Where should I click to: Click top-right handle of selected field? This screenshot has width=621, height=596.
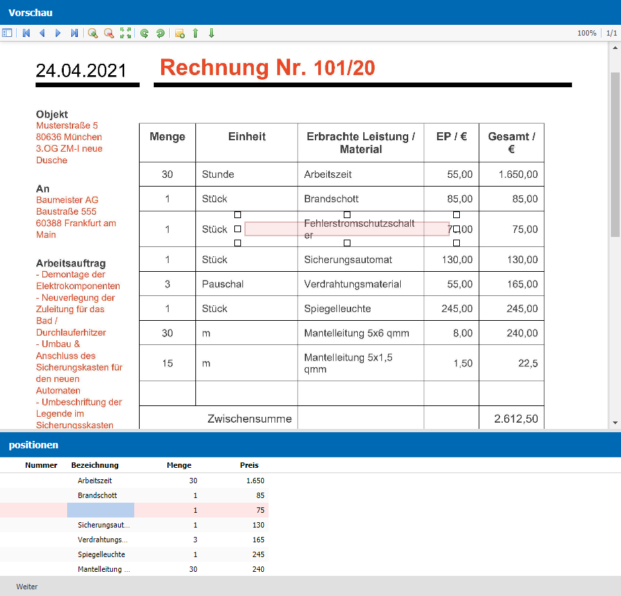pos(457,215)
